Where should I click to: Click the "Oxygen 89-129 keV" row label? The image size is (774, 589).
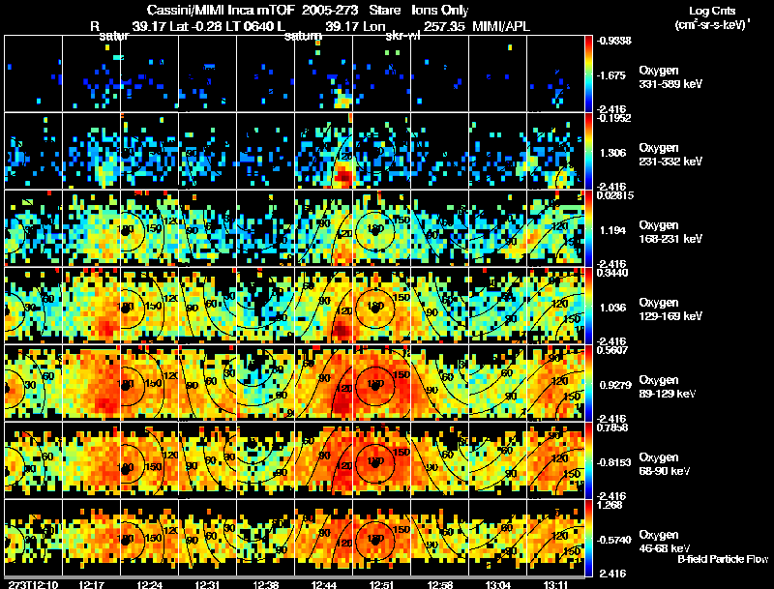pos(668,387)
